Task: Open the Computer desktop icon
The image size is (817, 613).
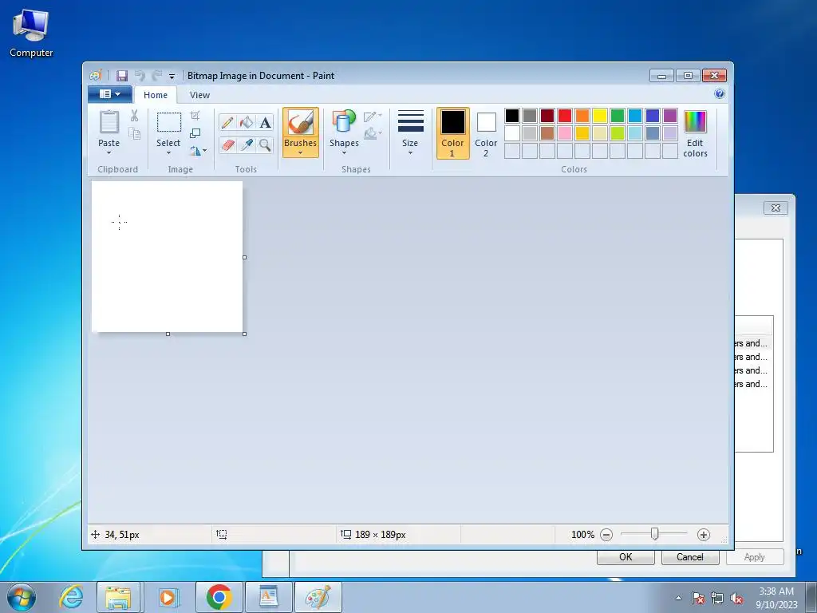Action: [31, 32]
